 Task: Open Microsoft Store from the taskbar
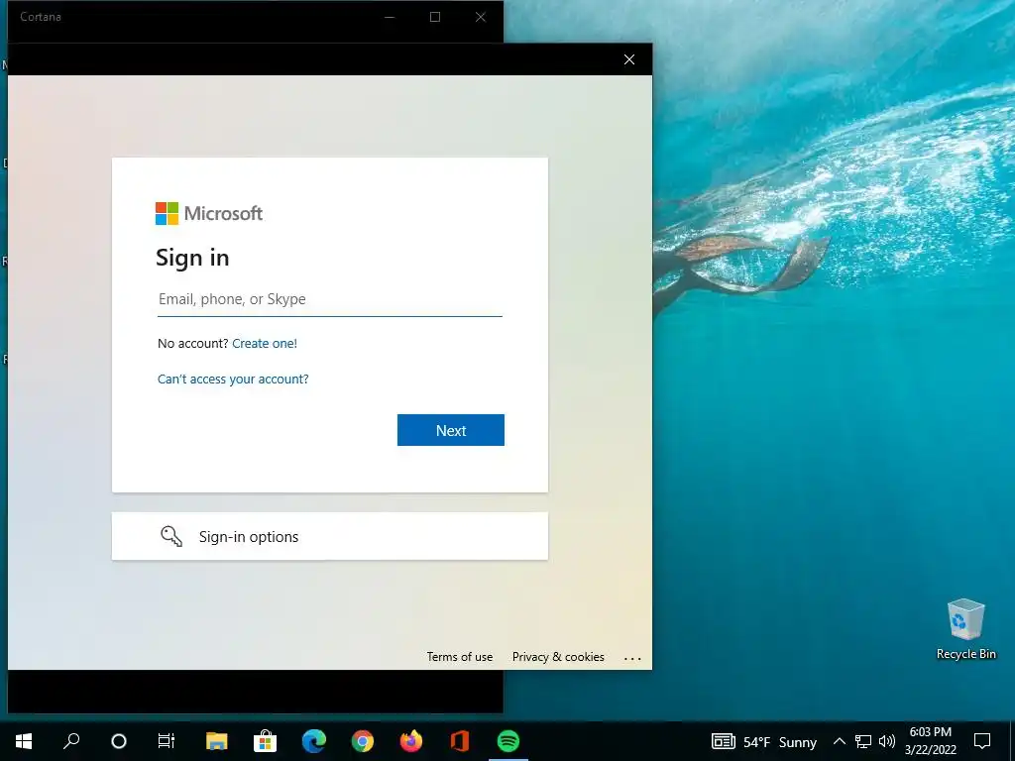click(x=265, y=741)
